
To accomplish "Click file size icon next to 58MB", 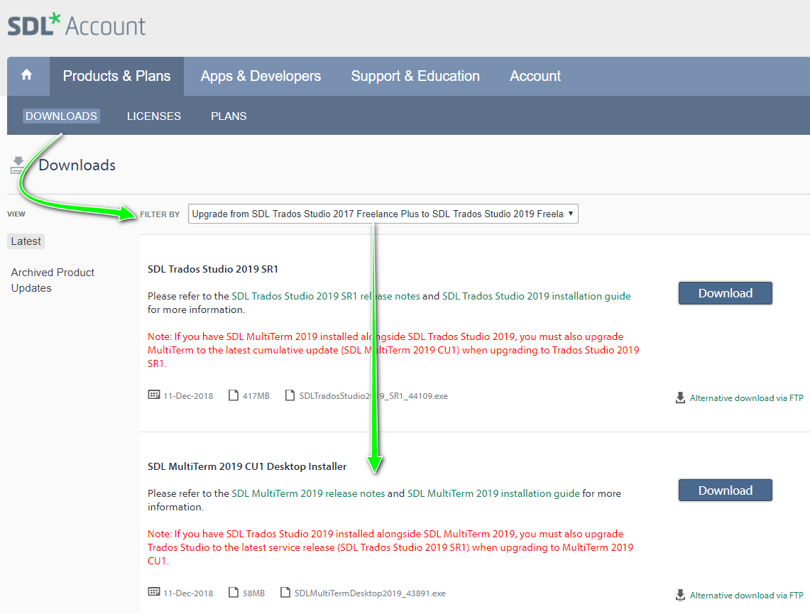I will pyautogui.click(x=234, y=592).
